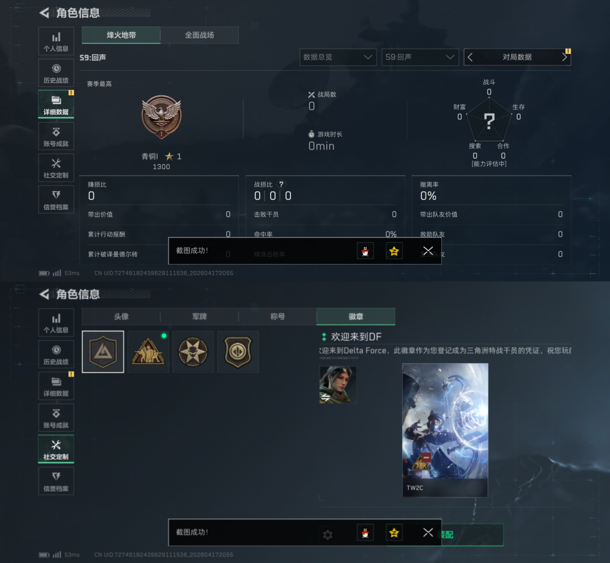Select the 欢迎来到DF triangle shield badge
This screenshot has height=563, width=610.
(103, 352)
